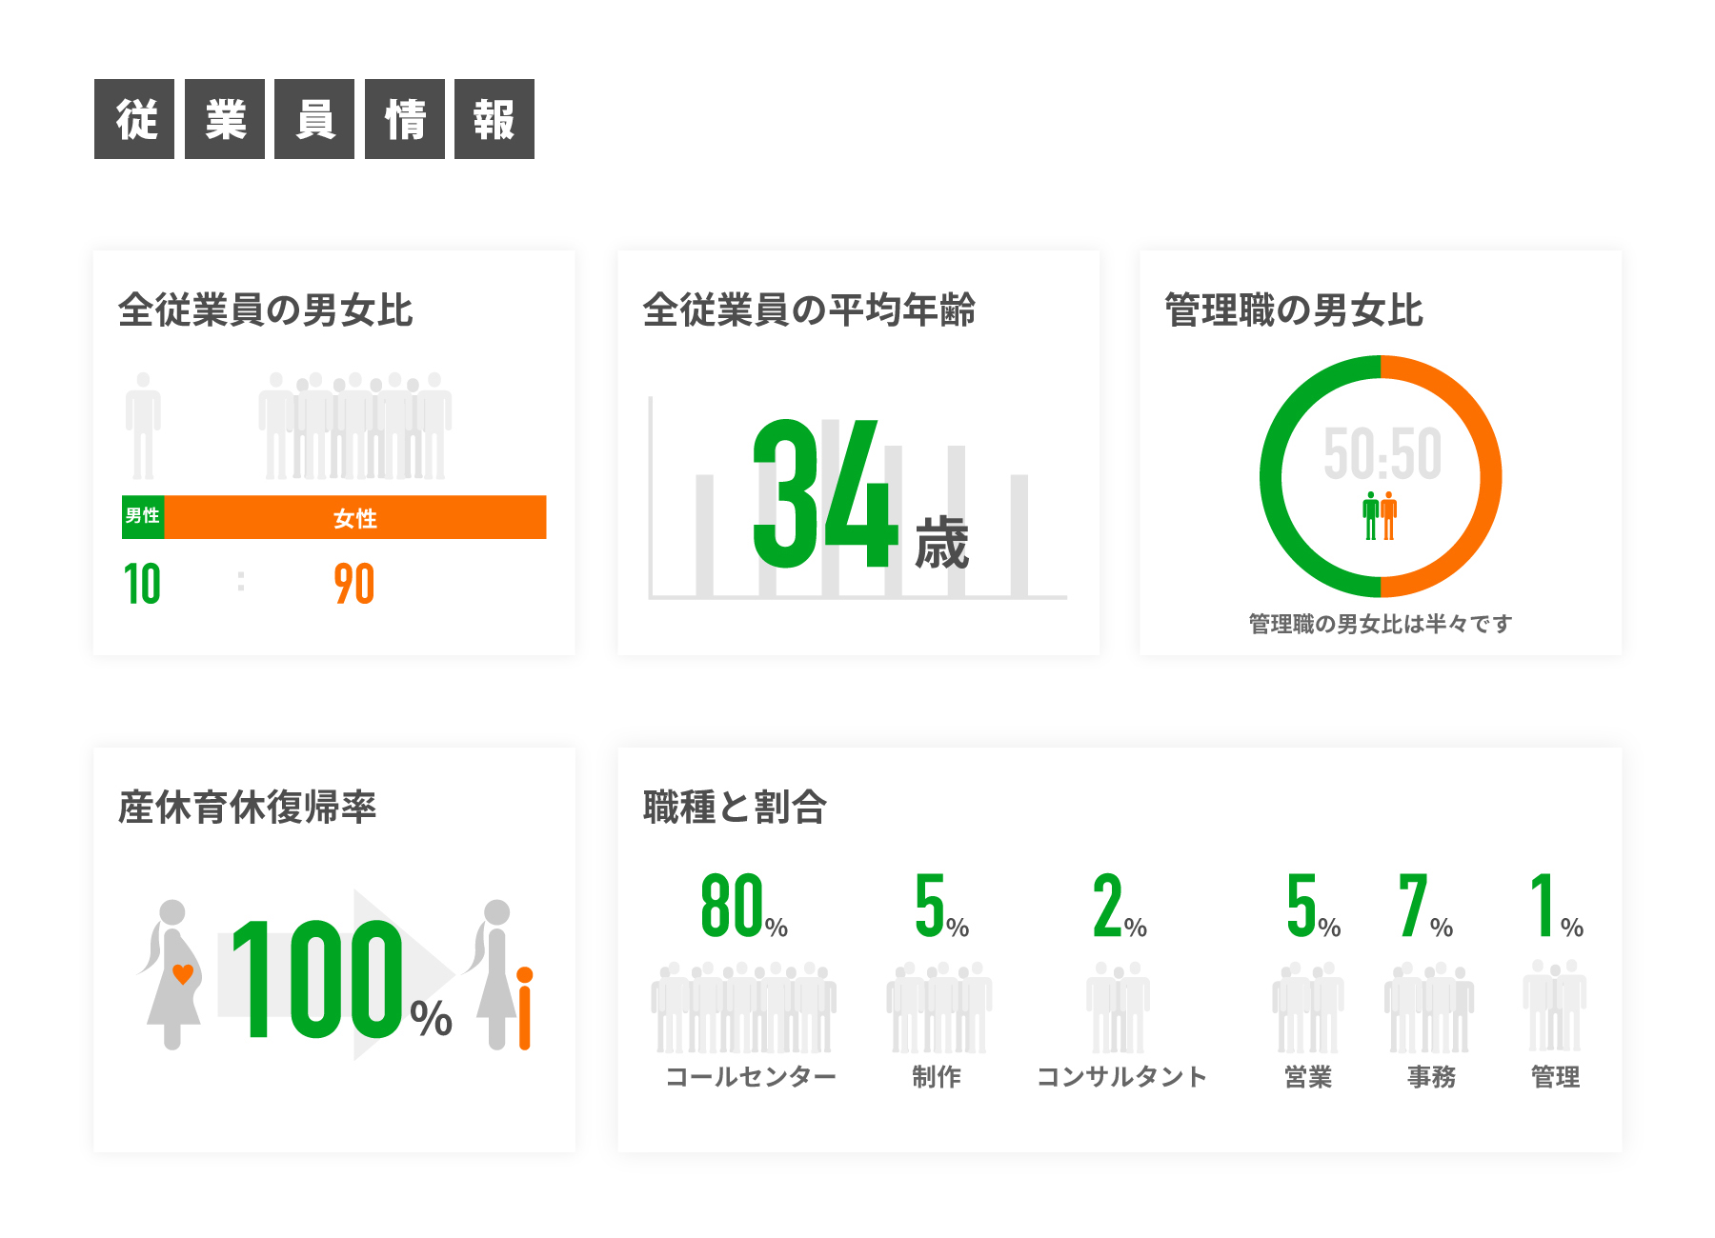The width and height of the screenshot is (1715, 1238).
Task: Click the people icon above コンサルタント
Action: [x=1119, y=1007]
